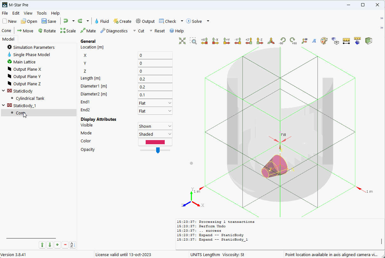This screenshot has height=258, width=385.
Task: Select the Rotate tool
Action: click(47, 31)
